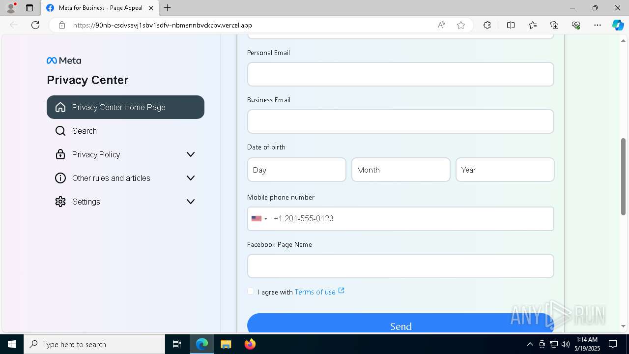Click the magnifier Search icon in sidebar
The image size is (629, 354).
click(60, 131)
